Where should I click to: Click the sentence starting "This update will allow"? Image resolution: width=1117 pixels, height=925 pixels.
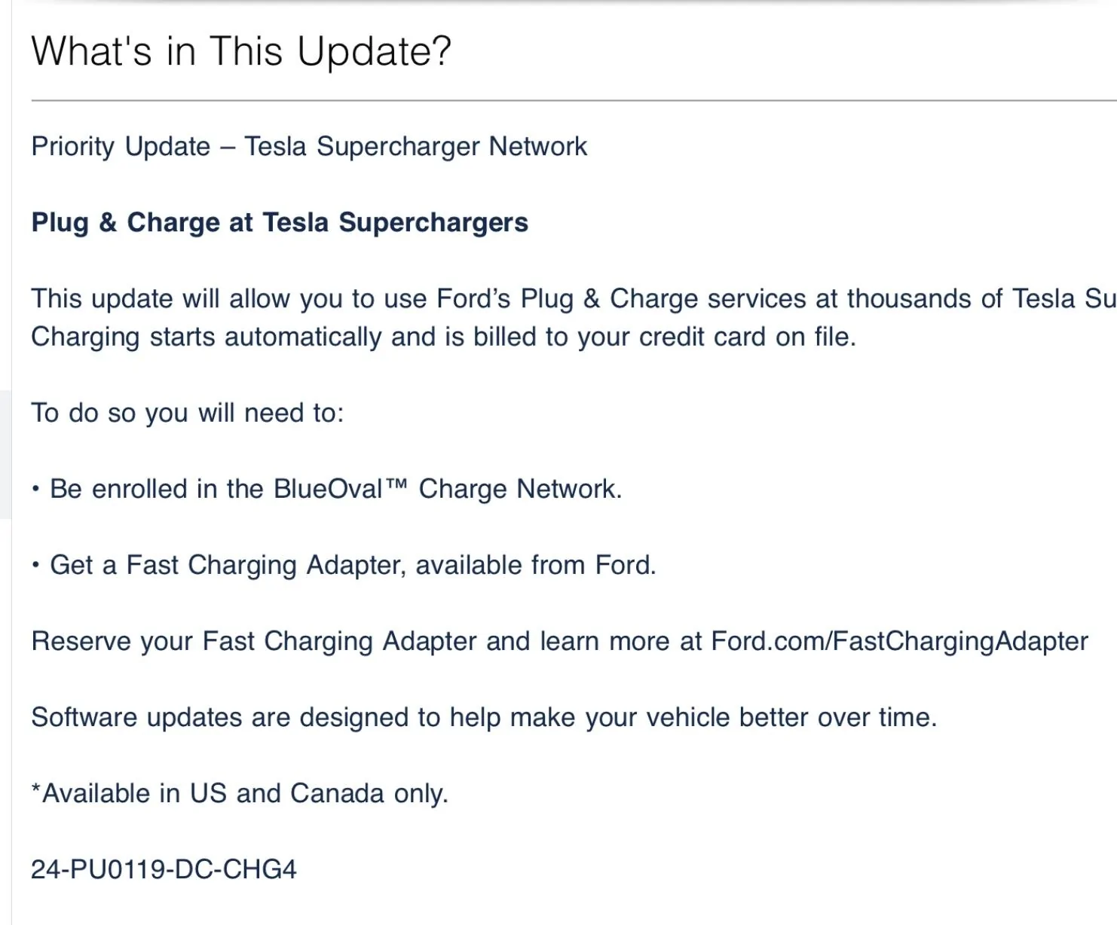(528, 299)
